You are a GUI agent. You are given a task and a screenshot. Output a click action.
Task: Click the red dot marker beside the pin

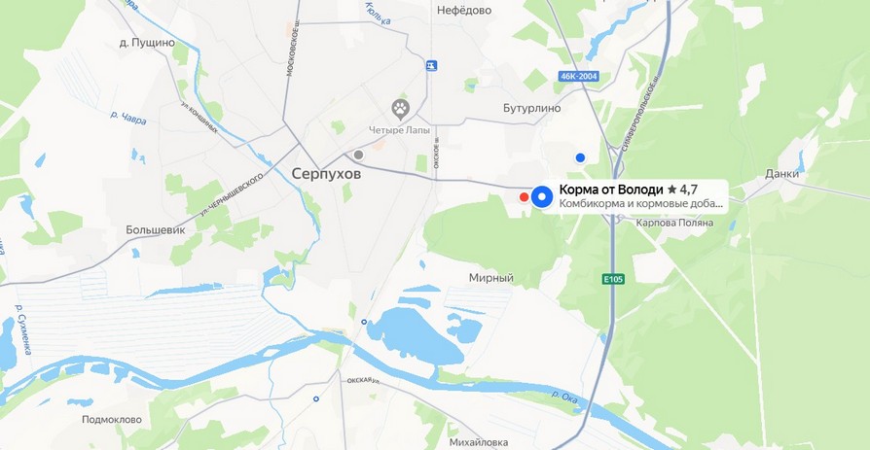pos(524,196)
